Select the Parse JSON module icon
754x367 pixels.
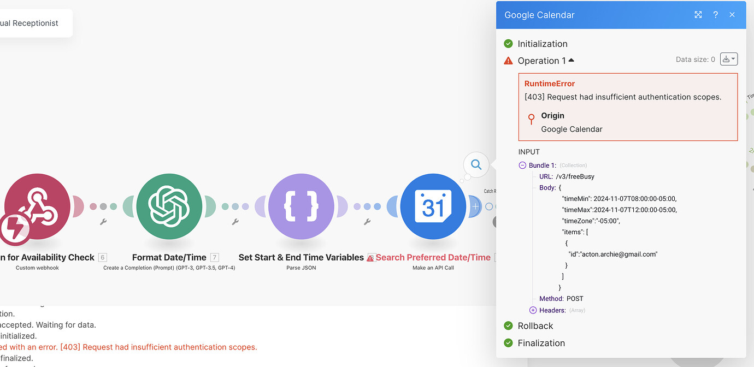(x=301, y=208)
